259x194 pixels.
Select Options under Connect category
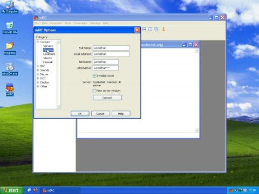tap(48, 50)
